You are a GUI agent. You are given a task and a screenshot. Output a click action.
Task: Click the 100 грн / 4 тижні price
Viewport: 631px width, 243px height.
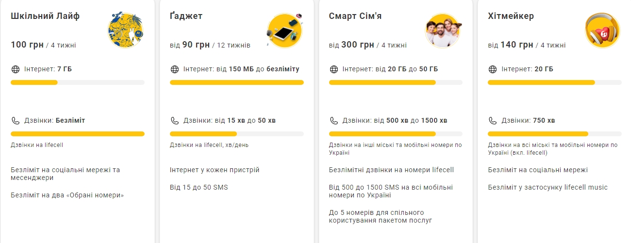(x=43, y=45)
